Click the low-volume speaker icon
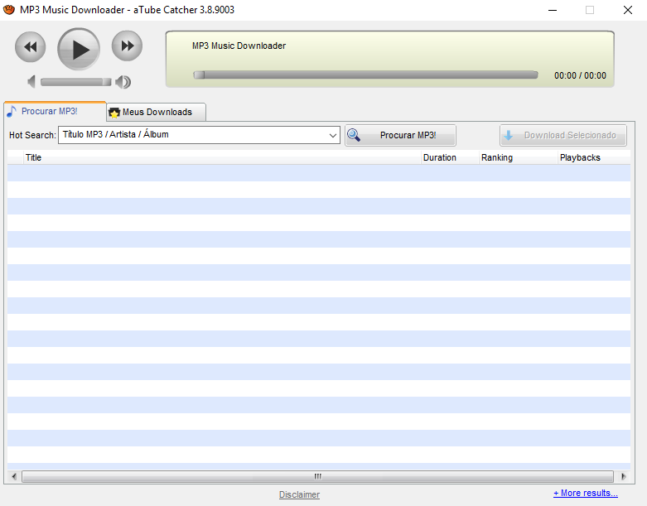This screenshot has height=506, width=647. 31,82
